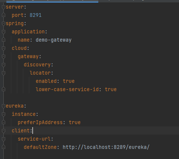Image resolution: width=179 pixels, height=159 pixels.
Task: Click the port value 8291
Action: 36,15
